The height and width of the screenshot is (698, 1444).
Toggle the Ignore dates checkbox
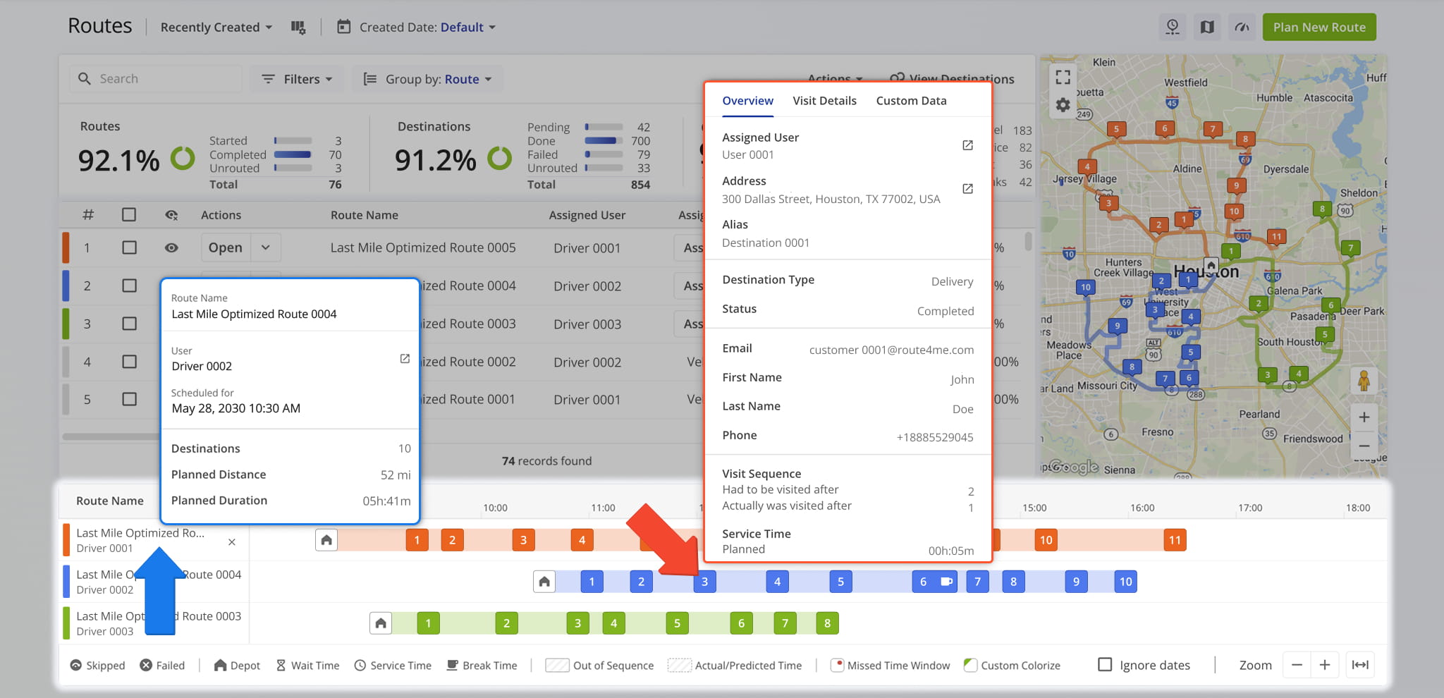1105,665
